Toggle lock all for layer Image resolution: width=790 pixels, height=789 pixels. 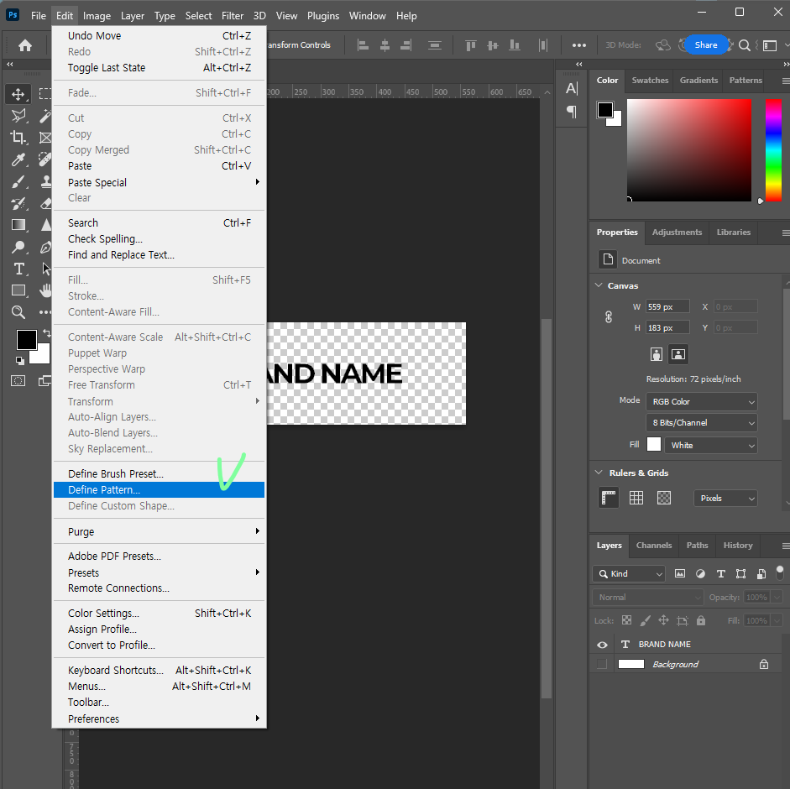click(701, 620)
